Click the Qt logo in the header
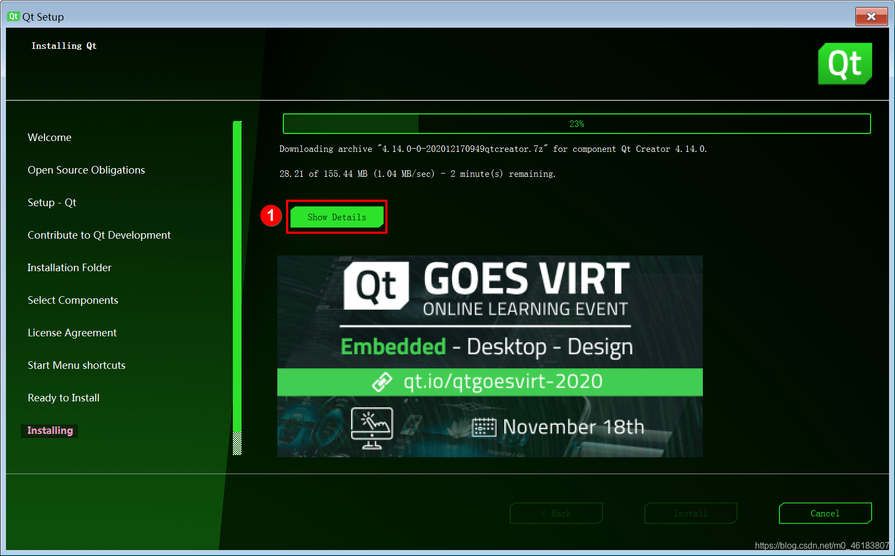The height and width of the screenshot is (556, 895). (x=845, y=63)
